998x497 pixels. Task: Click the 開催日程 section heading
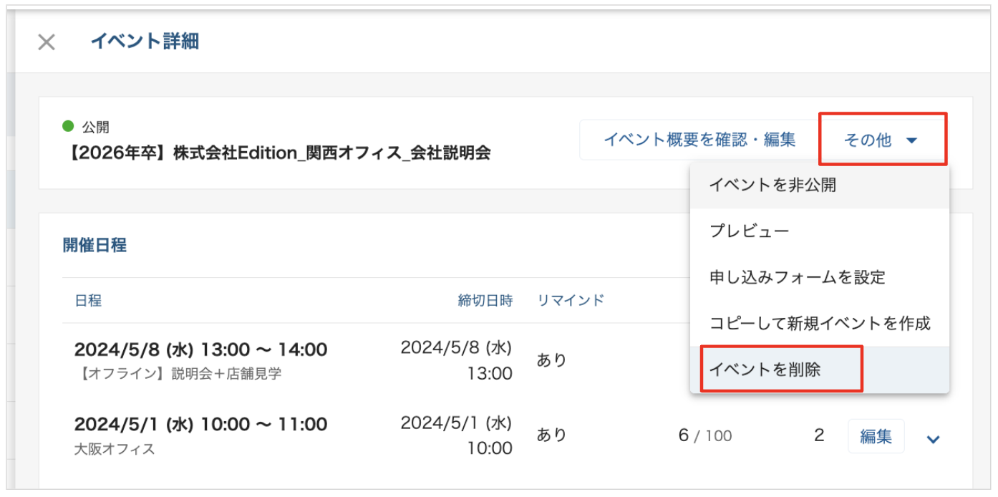[x=95, y=246]
